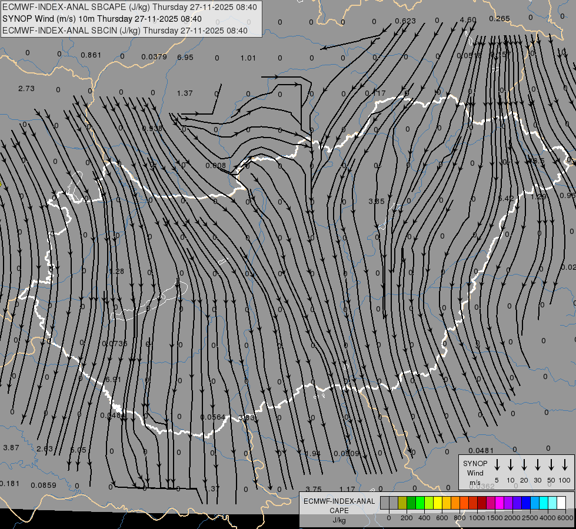Click the 5 m/s wind arrow in legend
This screenshot has width=576, height=529.
[x=497, y=465]
